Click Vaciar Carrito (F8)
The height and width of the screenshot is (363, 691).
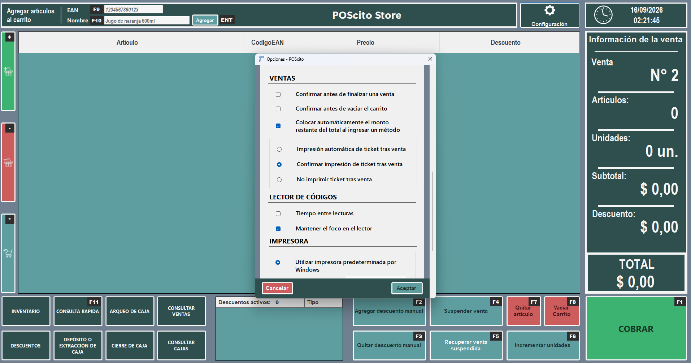(x=562, y=311)
